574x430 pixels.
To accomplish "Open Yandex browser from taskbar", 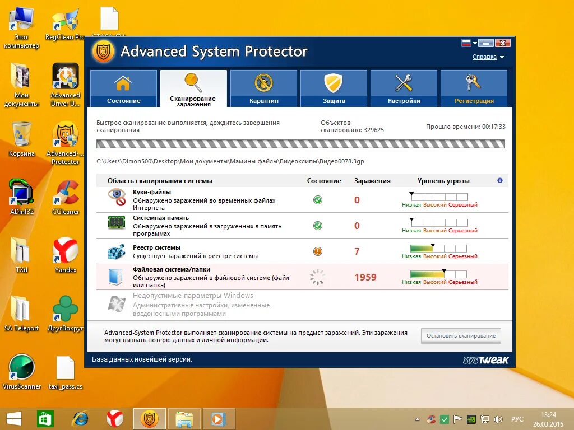I will 115,419.
